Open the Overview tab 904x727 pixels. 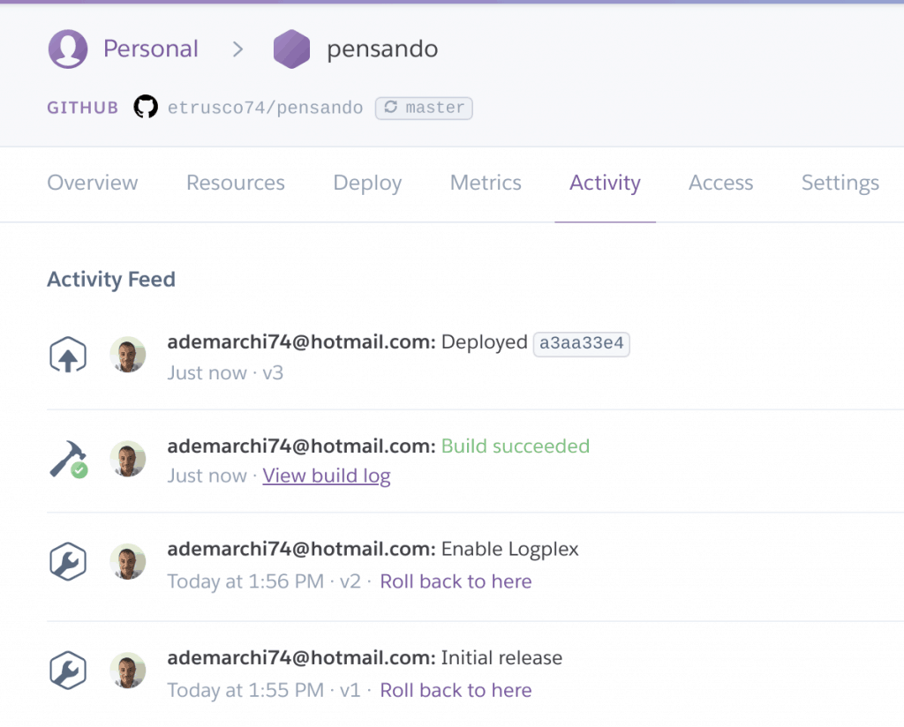click(92, 183)
